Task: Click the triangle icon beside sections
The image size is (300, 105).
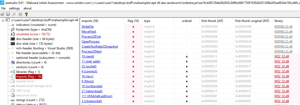Action: tap(13, 67)
